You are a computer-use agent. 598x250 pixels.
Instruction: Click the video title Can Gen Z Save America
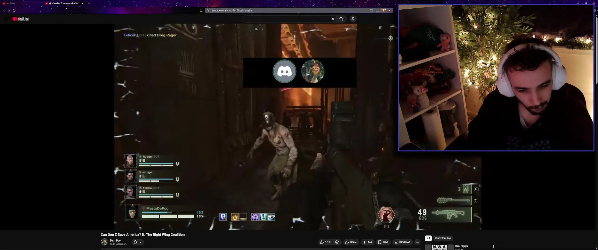[143, 235]
